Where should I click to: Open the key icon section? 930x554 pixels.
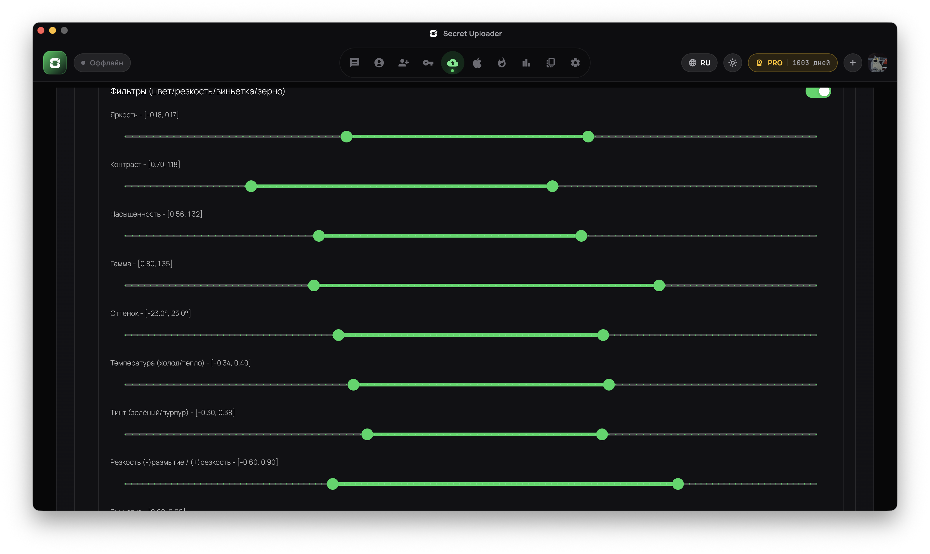pos(428,63)
